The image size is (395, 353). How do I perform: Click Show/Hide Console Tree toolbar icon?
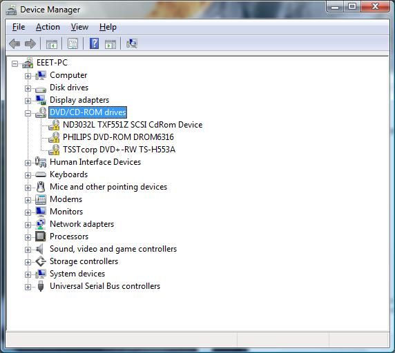[x=52, y=44]
